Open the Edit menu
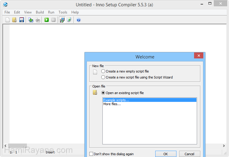 point(17,12)
